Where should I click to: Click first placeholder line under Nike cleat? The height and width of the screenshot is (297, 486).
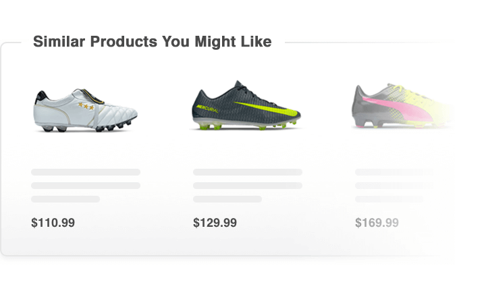248,172
